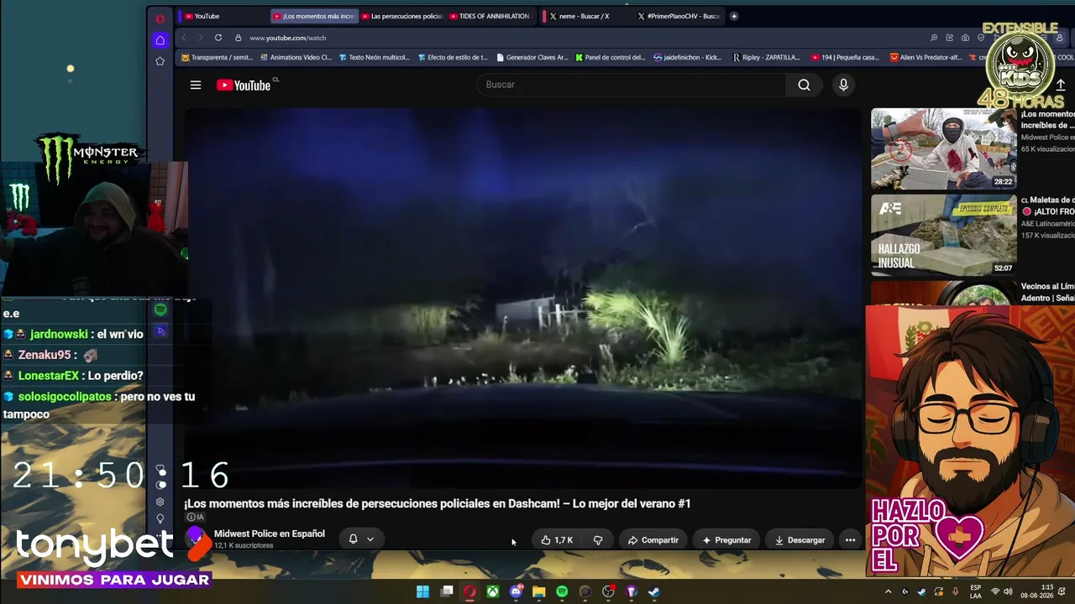Open the Windows Start menu
This screenshot has width=1075, height=604.
click(423, 591)
